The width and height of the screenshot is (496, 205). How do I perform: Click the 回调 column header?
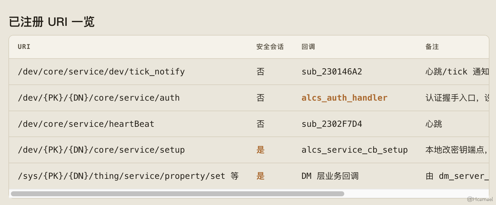point(308,47)
